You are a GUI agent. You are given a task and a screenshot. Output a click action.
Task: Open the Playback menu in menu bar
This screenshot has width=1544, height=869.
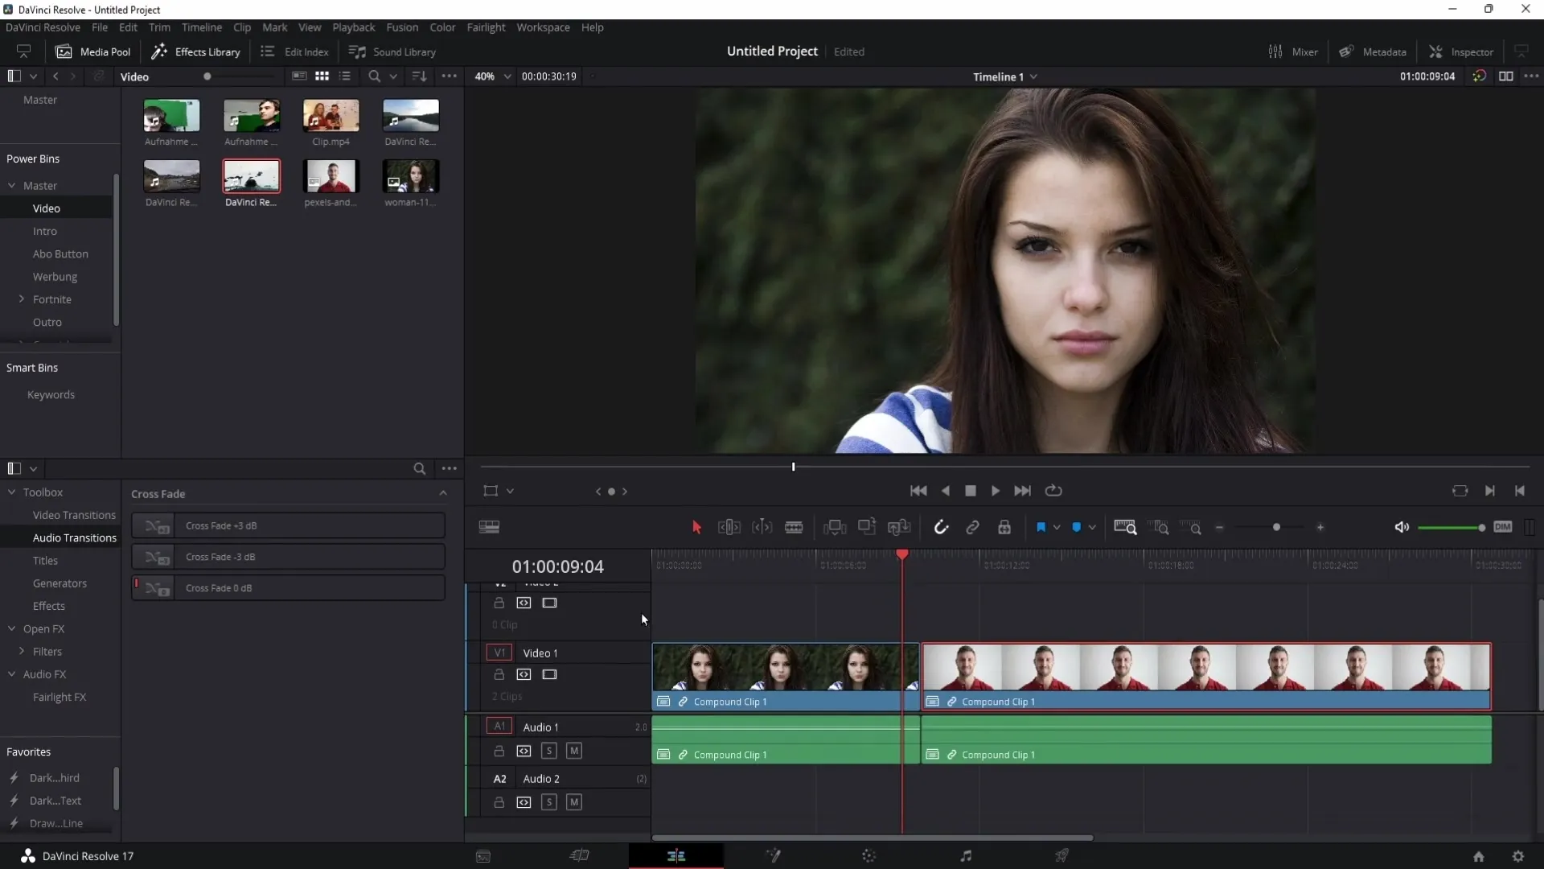[x=353, y=27]
